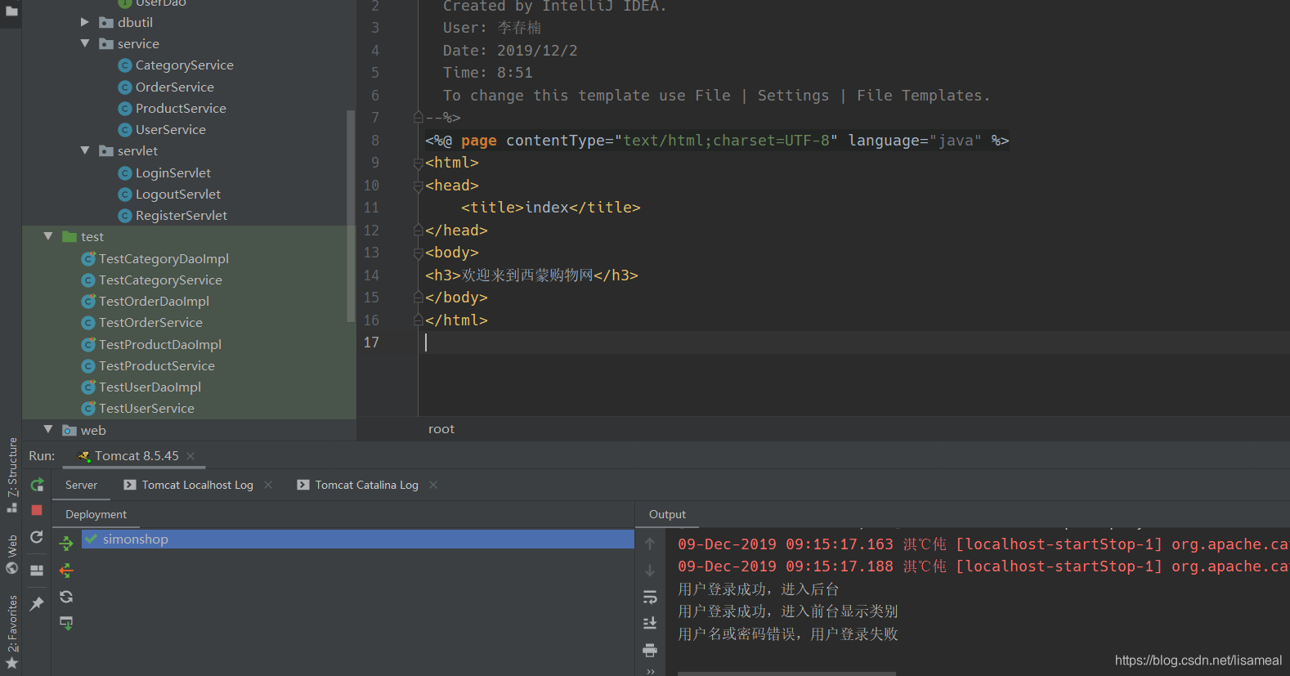This screenshot has height=676, width=1290.
Task: Open LogoutServlet class
Action: [177, 194]
